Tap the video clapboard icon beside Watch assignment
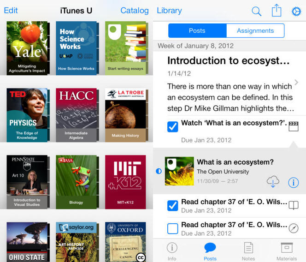Viewport: 306px width, 262px height. click(x=294, y=126)
